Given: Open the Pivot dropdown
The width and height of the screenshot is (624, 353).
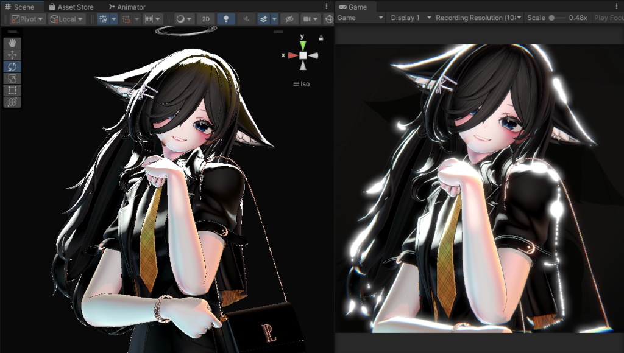Looking at the screenshot, I should click(26, 19).
